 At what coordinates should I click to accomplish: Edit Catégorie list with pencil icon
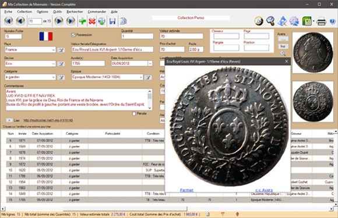click(x=61, y=77)
